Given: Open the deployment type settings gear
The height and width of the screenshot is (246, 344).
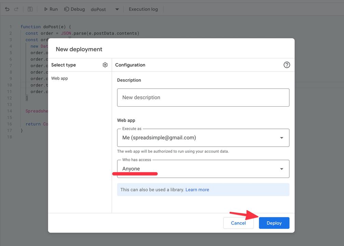Looking at the screenshot, I should click(x=105, y=65).
